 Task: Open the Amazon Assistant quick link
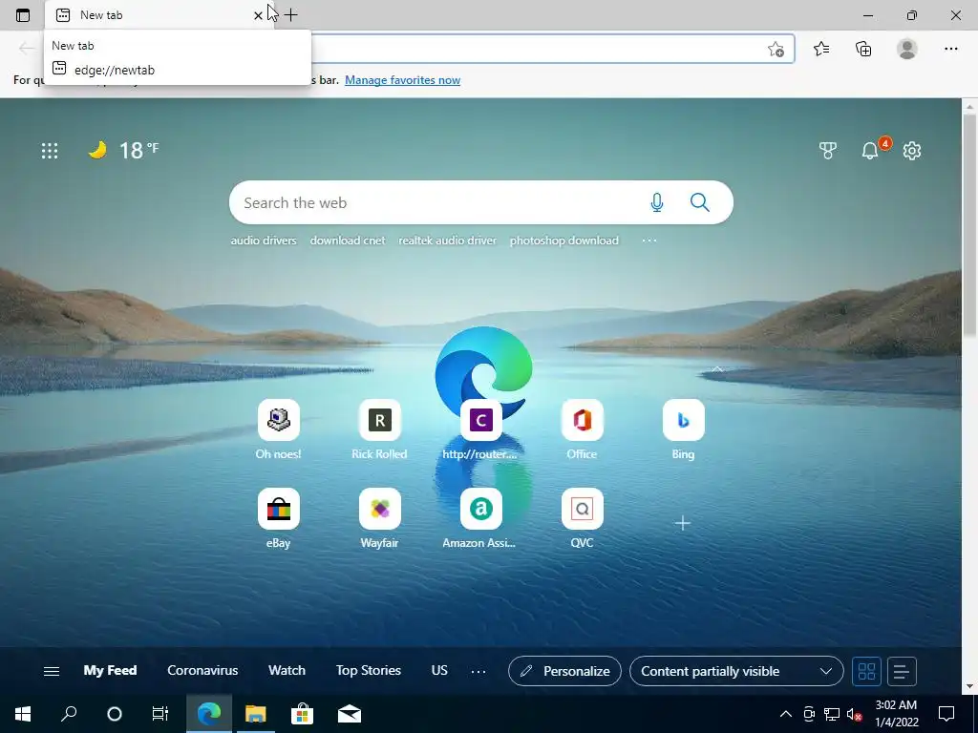click(480, 518)
